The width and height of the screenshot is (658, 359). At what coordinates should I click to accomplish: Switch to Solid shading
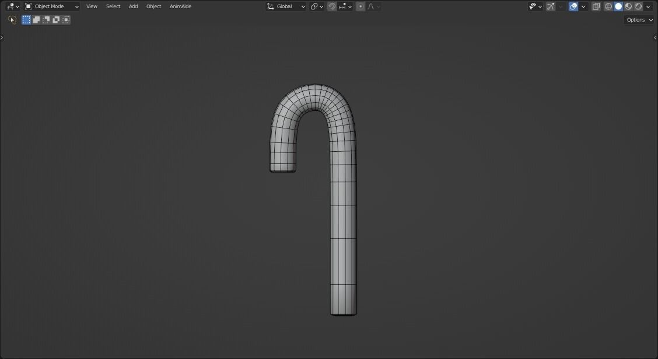point(618,6)
